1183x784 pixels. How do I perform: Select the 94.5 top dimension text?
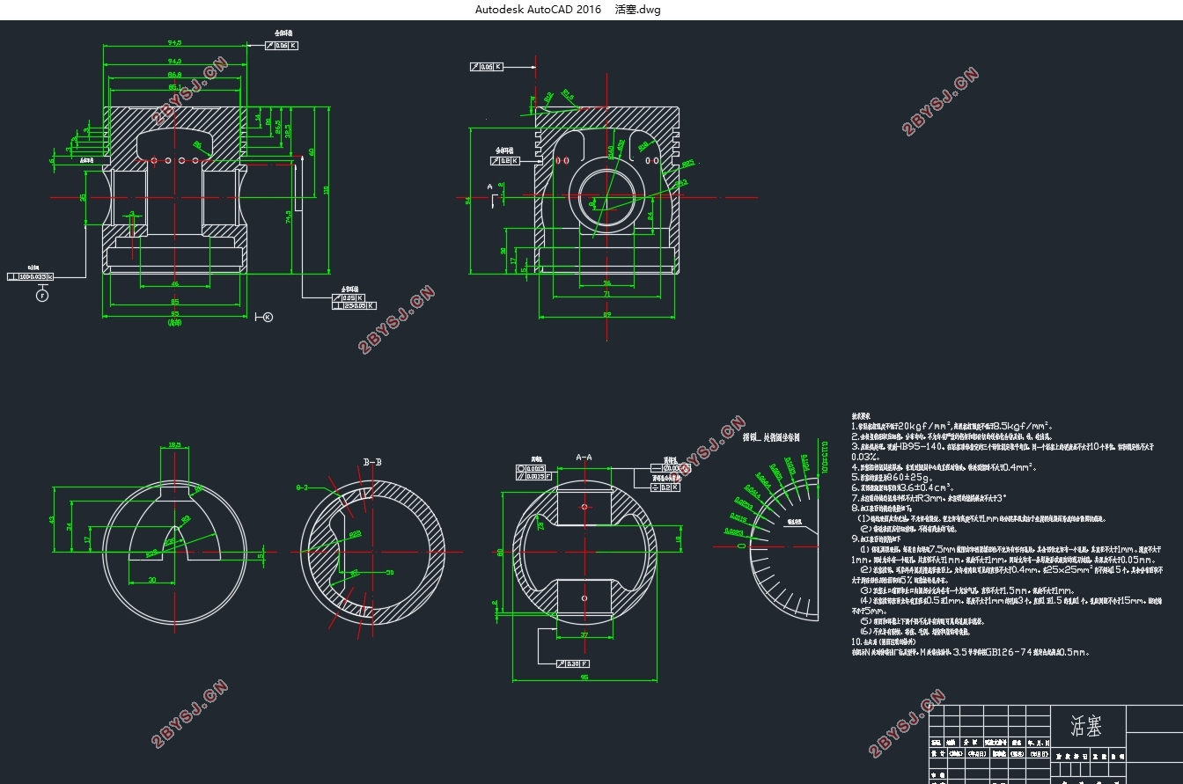(174, 43)
